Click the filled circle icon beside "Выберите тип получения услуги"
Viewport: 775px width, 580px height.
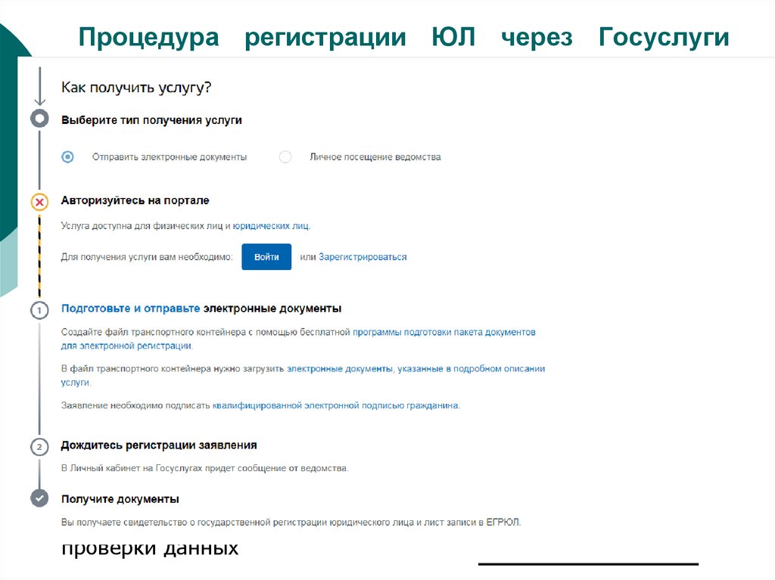pos(39,119)
